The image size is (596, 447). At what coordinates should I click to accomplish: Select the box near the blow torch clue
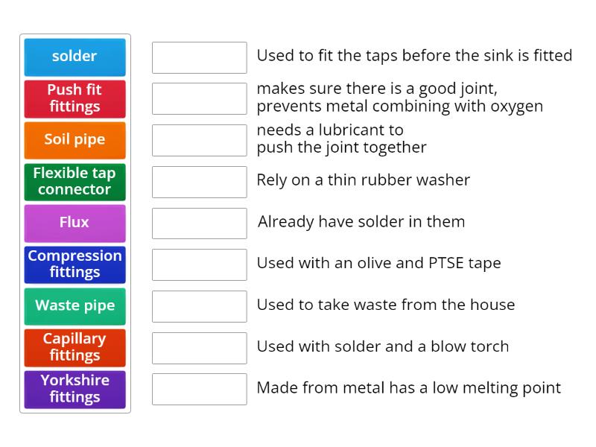(199, 346)
